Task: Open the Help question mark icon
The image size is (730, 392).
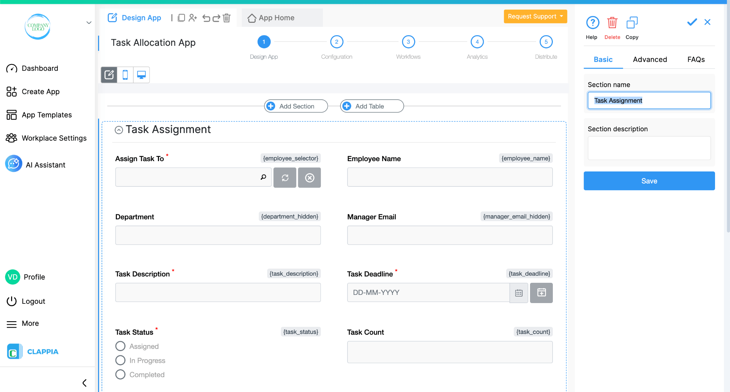Action: pyautogui.click(x=592, y=23)
